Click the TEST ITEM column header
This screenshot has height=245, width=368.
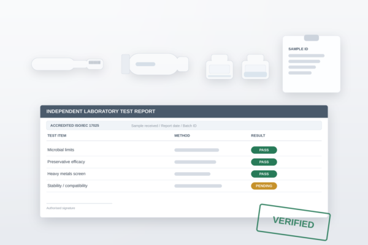[57, 135]
